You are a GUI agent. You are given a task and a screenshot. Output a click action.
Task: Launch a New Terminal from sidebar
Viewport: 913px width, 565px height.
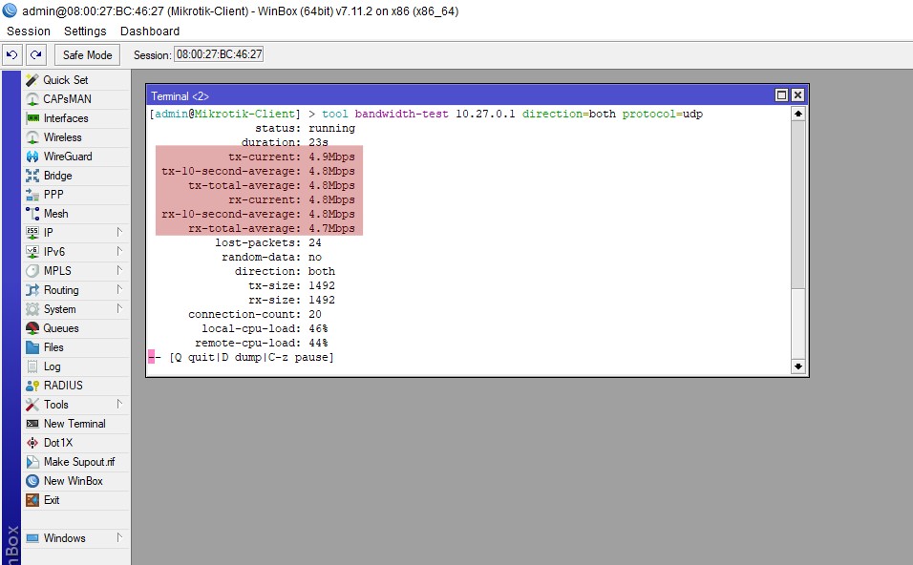74,424
